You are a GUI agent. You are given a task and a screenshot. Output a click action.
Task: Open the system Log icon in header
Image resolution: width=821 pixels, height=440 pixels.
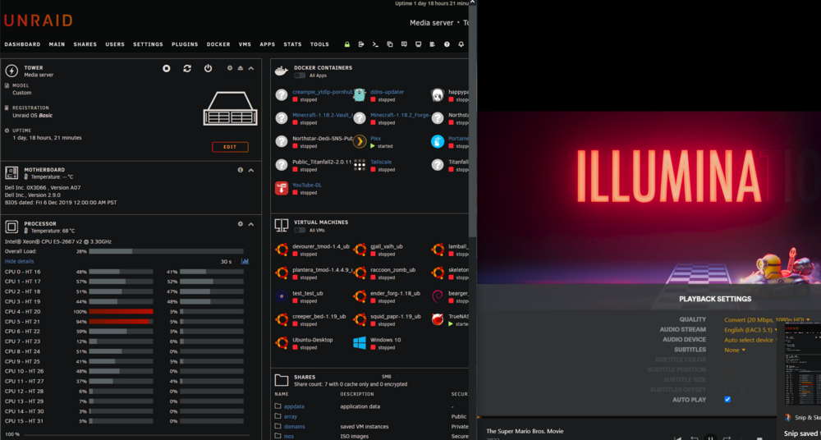point(433,44)
